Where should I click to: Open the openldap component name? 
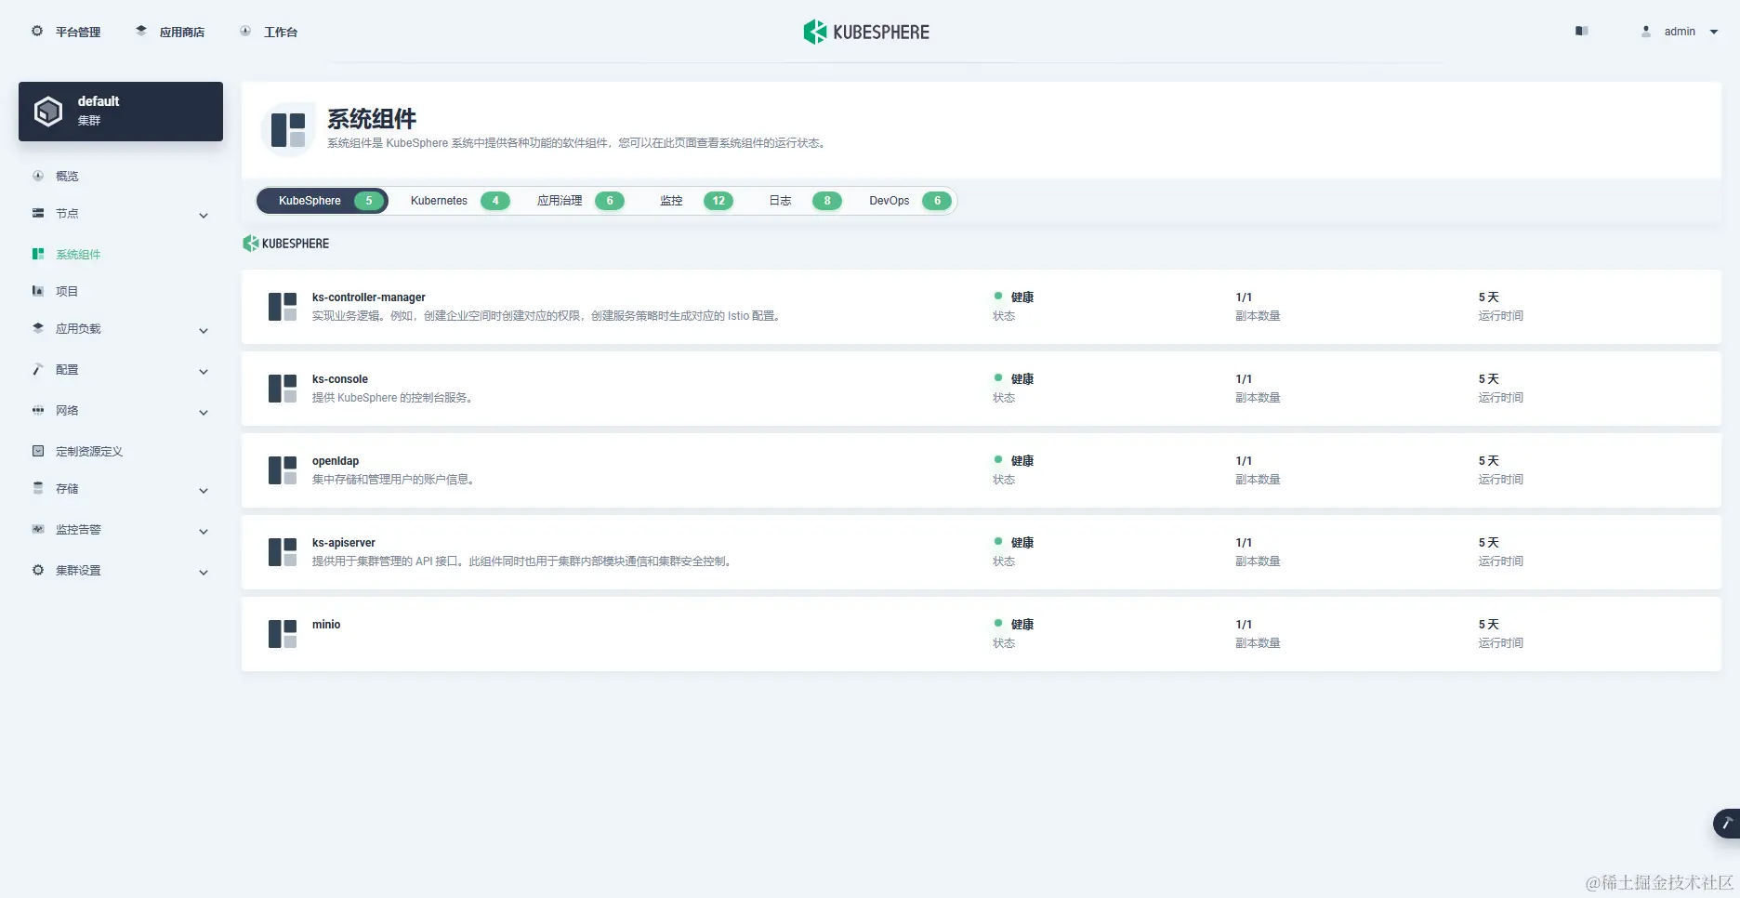tap(336, 461)
